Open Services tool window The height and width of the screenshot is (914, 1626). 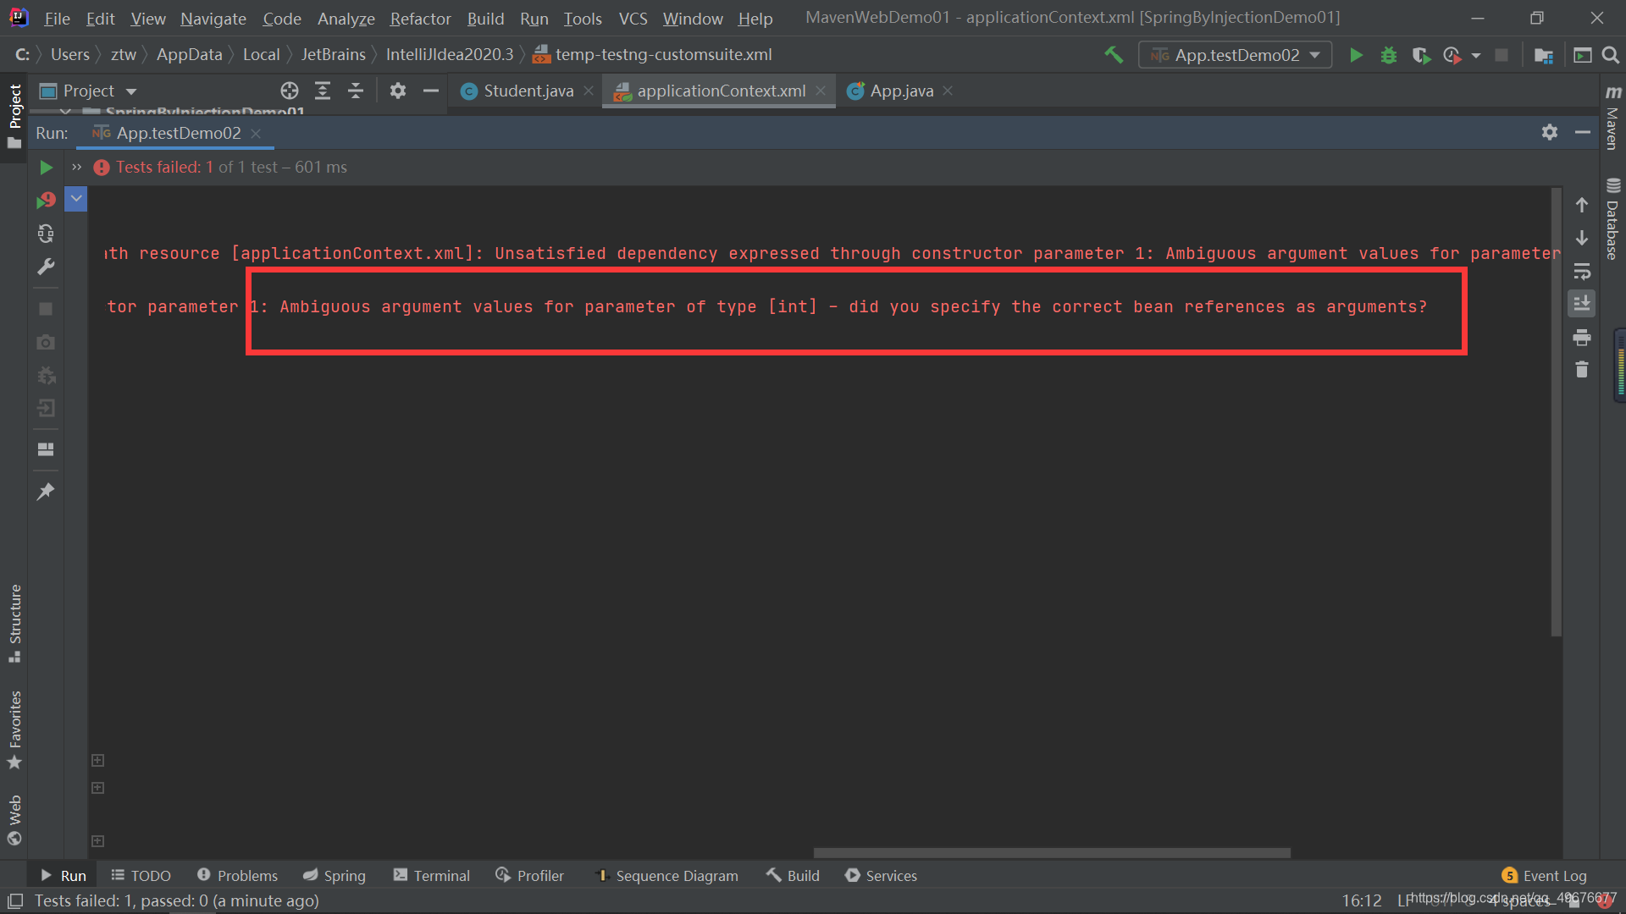pos(881,876)
